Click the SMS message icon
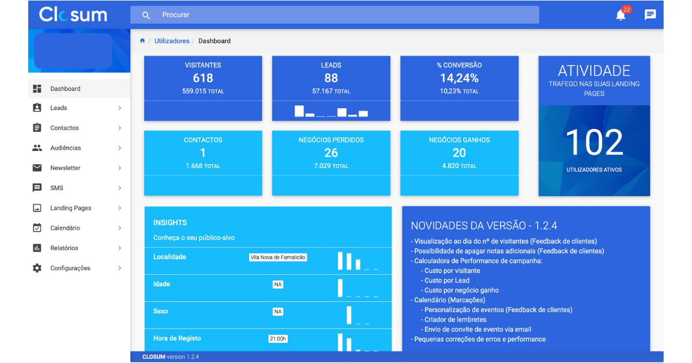This screenshot has height=363, width=692. [x=37, y=188]
